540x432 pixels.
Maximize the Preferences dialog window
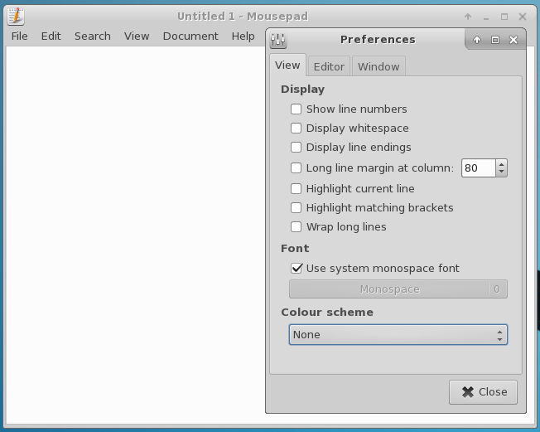coord(495,40)
